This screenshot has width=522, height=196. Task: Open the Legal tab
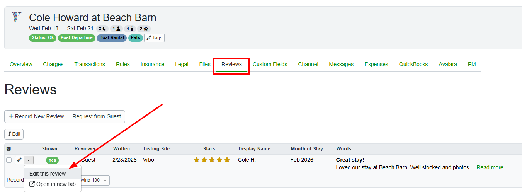click(x=182, y=64)
